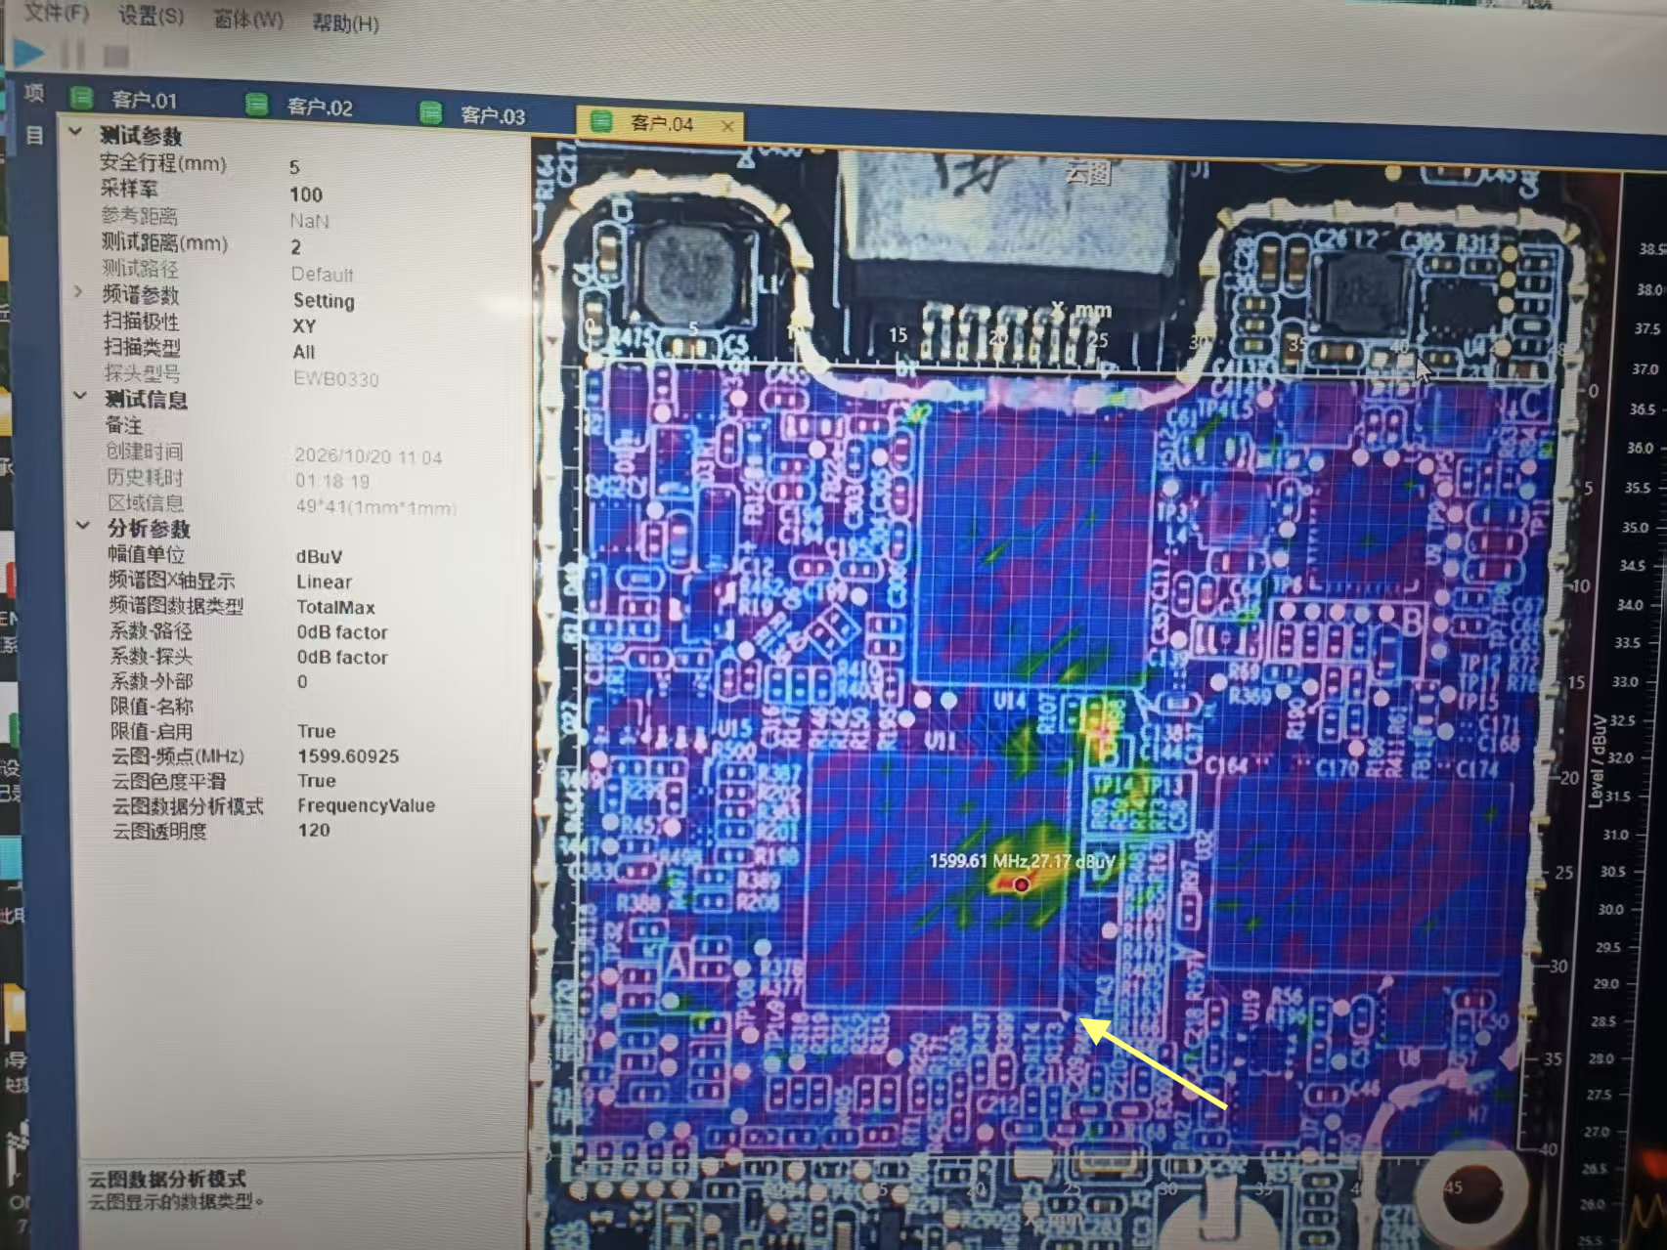
Task: Open the vertical 项目 side panel tab
Action: (35, 113)
